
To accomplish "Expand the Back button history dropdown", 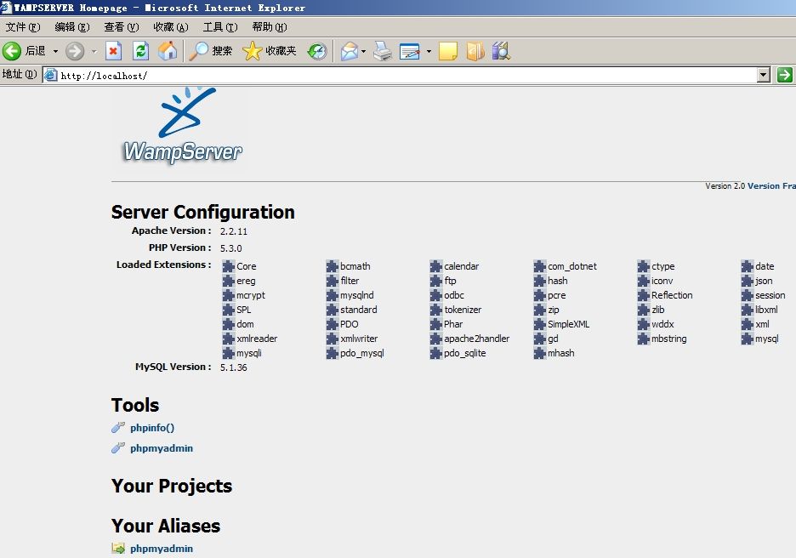I will 55,51.
